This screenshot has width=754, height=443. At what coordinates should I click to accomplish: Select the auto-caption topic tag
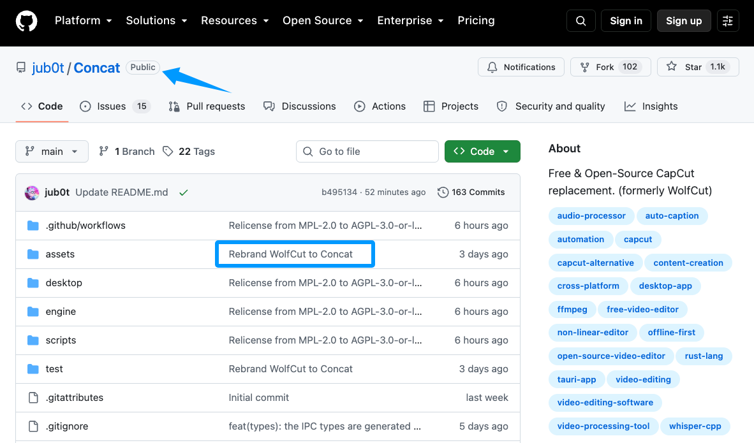tap(672, 216)
